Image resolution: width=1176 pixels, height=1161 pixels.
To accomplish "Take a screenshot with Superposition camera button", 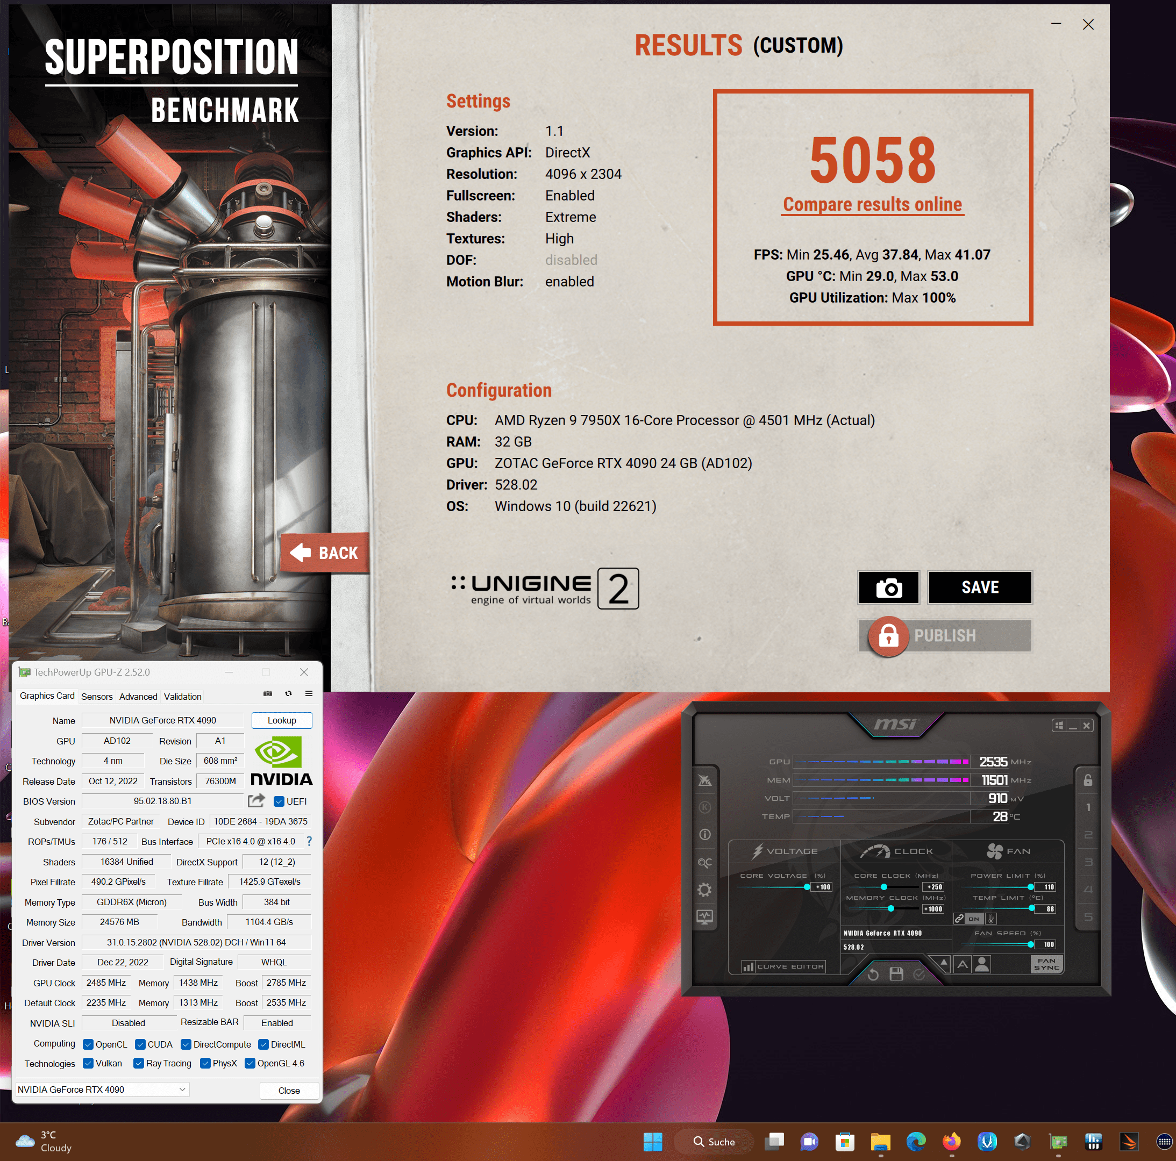I will 888,587.
